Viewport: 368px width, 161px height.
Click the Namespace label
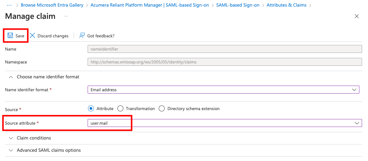[x=16, y=62]
